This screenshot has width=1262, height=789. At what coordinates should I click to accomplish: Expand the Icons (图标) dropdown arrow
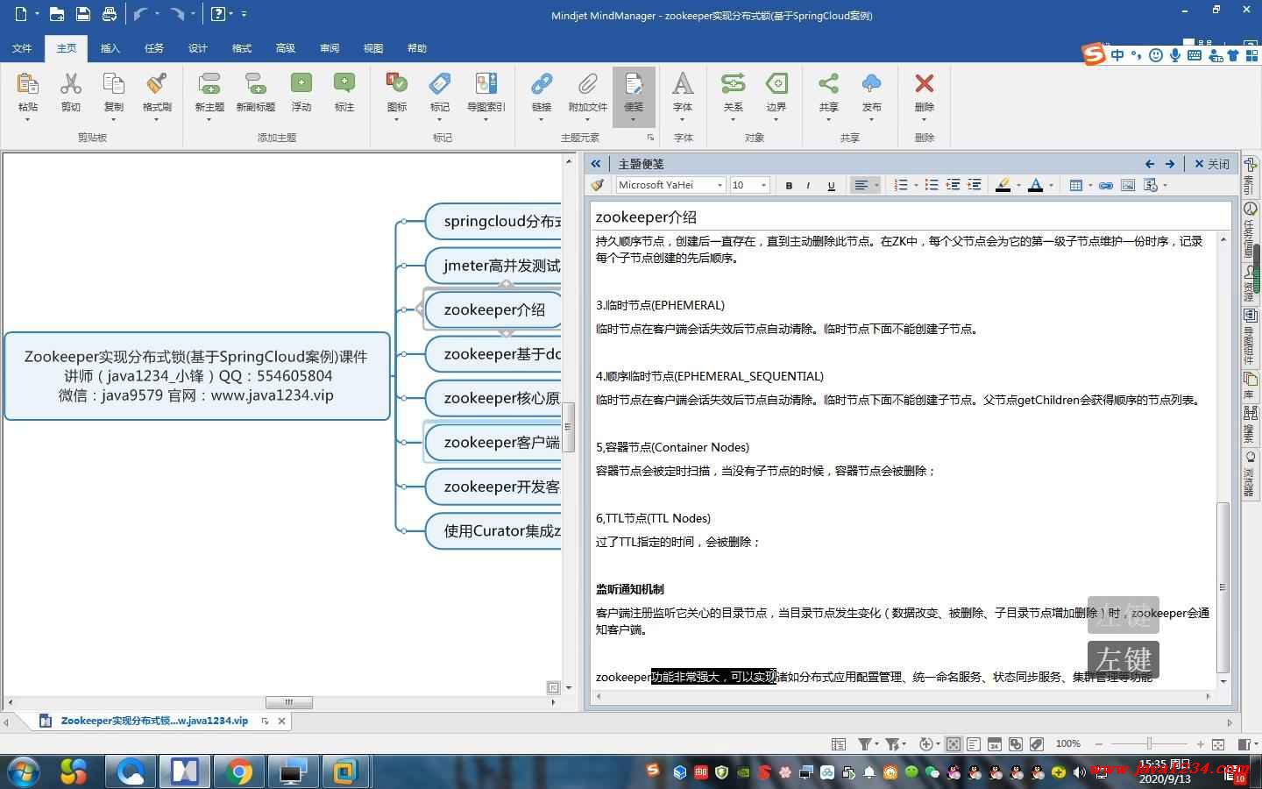[396, 120]
